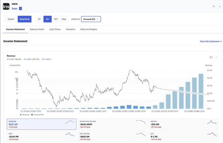Click the $2.5B revenue axis label
The height and width of the screenshot is (143, 223).
[x=210, y=70]
